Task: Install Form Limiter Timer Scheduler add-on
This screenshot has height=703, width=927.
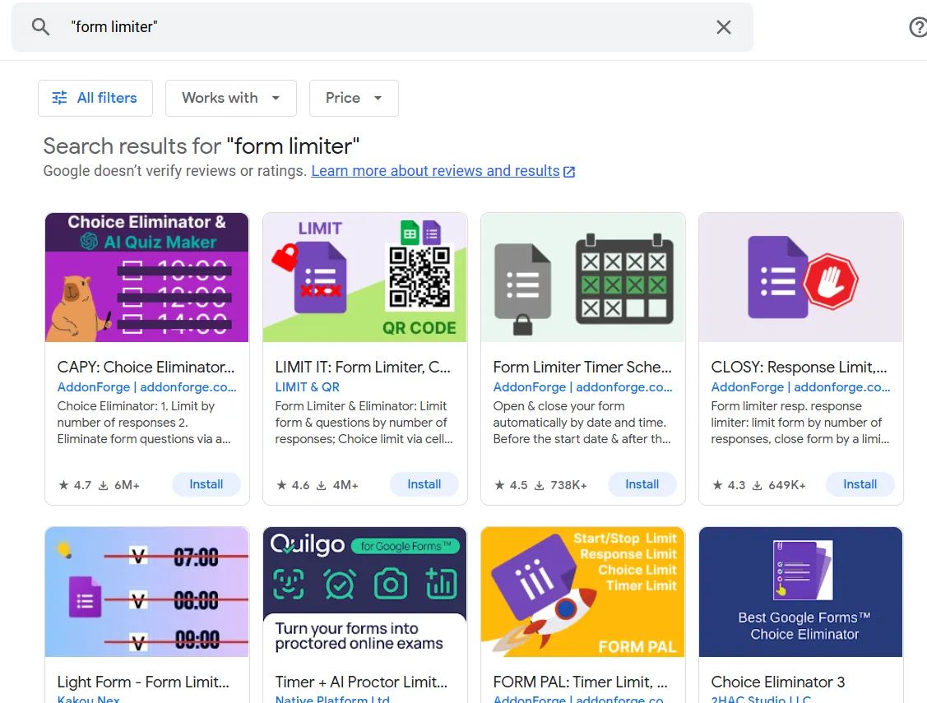Action: 642,484
